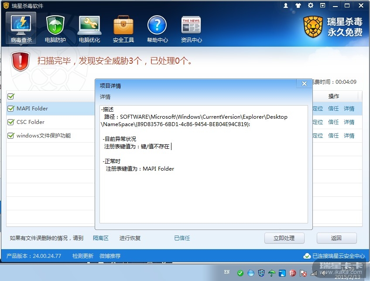Click 信任 for windows文件保护功能 row
Viewport: 370px width, 281px height.
tap(333, 136)
